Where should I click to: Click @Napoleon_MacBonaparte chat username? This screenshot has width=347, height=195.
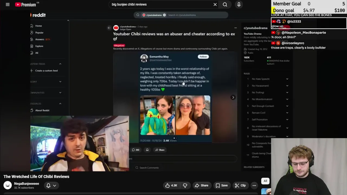(x=304, y=32)
